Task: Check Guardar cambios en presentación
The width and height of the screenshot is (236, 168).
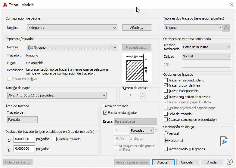Action: [166, 120]
